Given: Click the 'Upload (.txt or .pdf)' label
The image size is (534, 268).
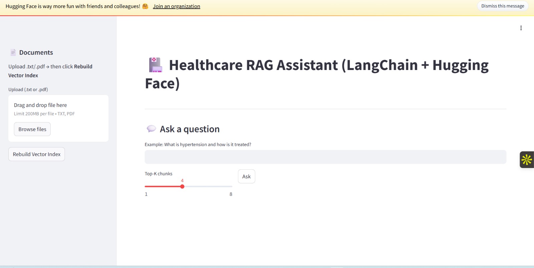Looking at the screenshot, I should (x=28, y=89).
